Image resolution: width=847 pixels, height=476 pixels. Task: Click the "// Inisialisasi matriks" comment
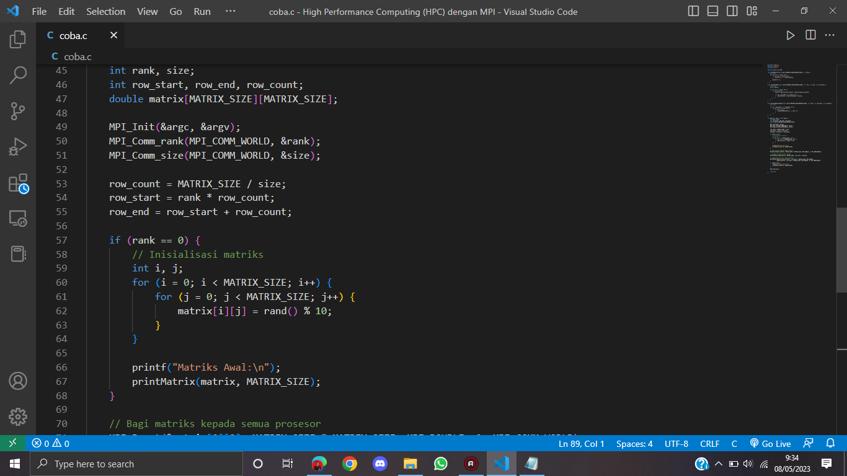(x=197, y=254)
